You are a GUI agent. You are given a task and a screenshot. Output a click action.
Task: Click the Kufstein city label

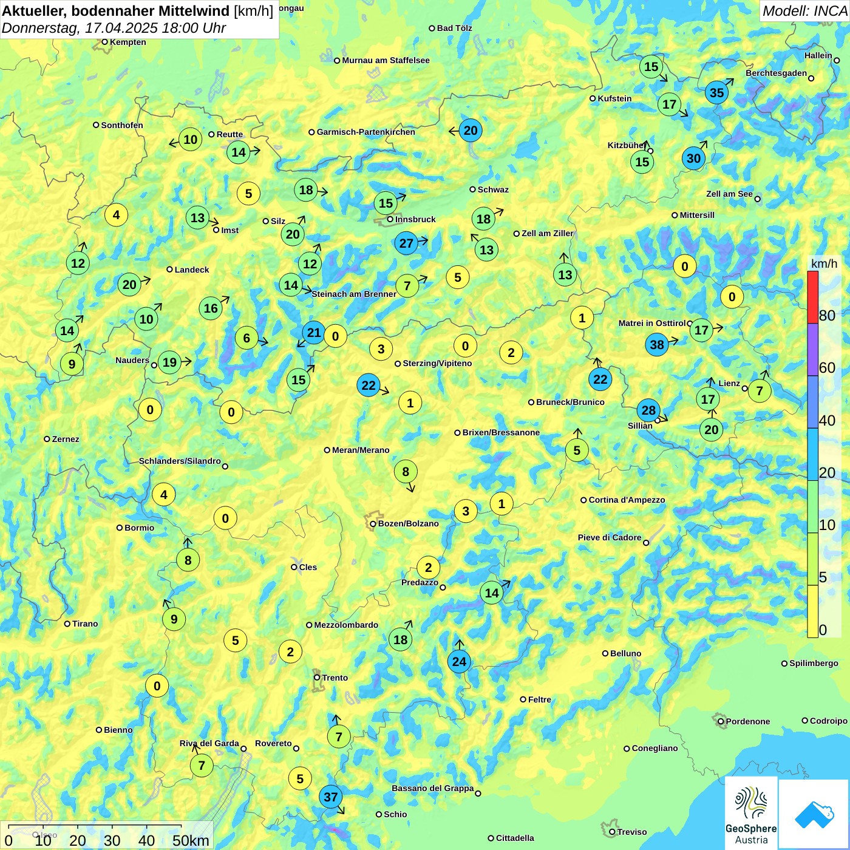tap(614, 98)
